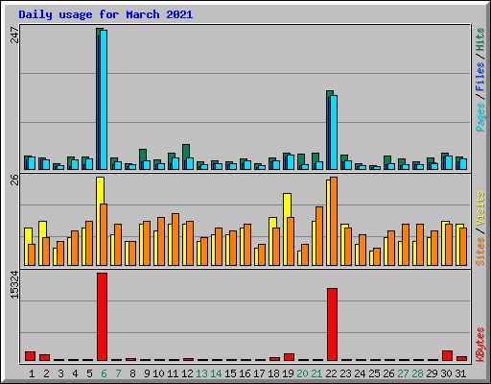Click the red KBytes bar for day 1

click(x=30, y=356)
